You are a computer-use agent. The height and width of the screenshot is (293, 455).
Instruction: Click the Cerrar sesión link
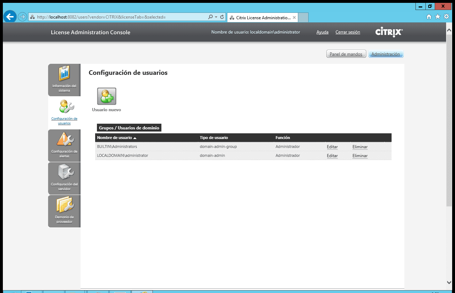click(x=347, y=32)
